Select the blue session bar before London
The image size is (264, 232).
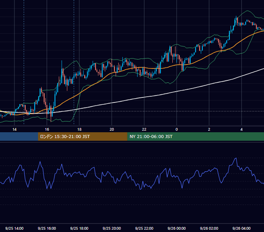pyautogui.click(x=19, y=136)
